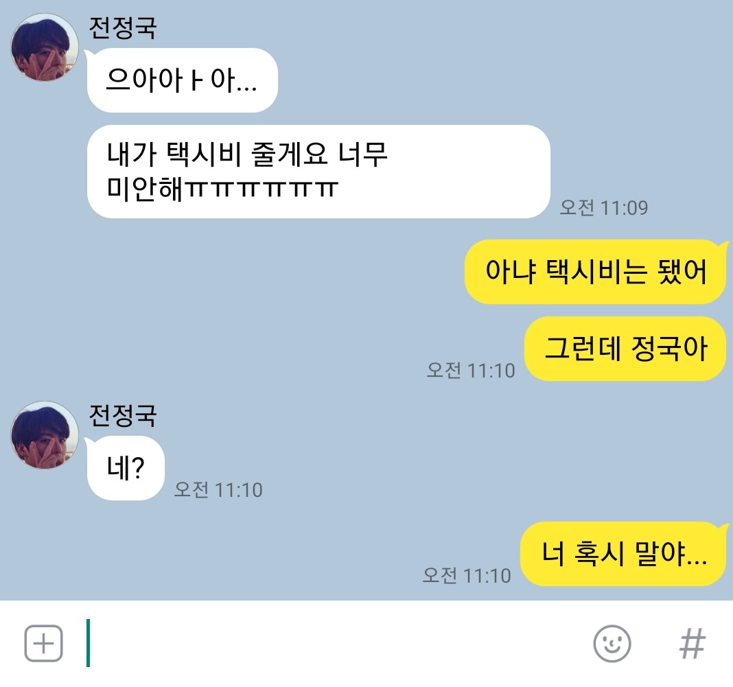
Task: Select the 으아아ㅏ아... message bubble
Action: 182,80
